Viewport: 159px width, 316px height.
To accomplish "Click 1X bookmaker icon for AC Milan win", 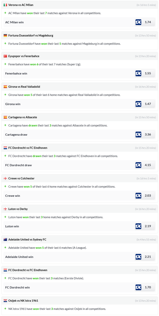I will tap(138, 22).
